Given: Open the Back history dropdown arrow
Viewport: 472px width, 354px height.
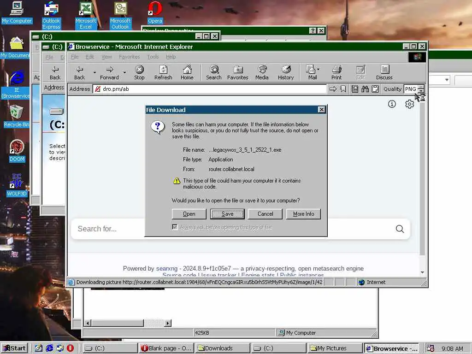Looking at the screenshot, I should (94, 72).
